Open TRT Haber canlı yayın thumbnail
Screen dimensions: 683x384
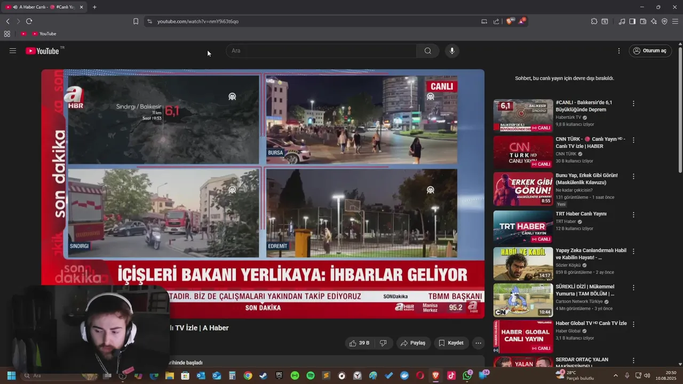click(x=523, y=227)
